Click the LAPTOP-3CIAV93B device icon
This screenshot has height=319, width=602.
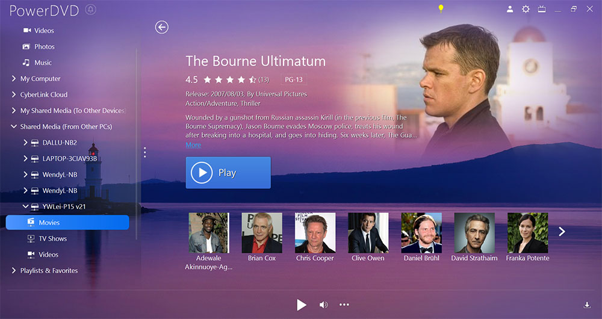pyautogui.click(x=35, y=158)
